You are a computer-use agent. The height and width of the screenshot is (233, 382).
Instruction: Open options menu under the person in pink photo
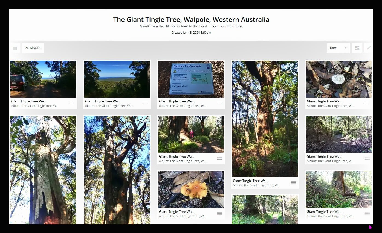point(219,158)
